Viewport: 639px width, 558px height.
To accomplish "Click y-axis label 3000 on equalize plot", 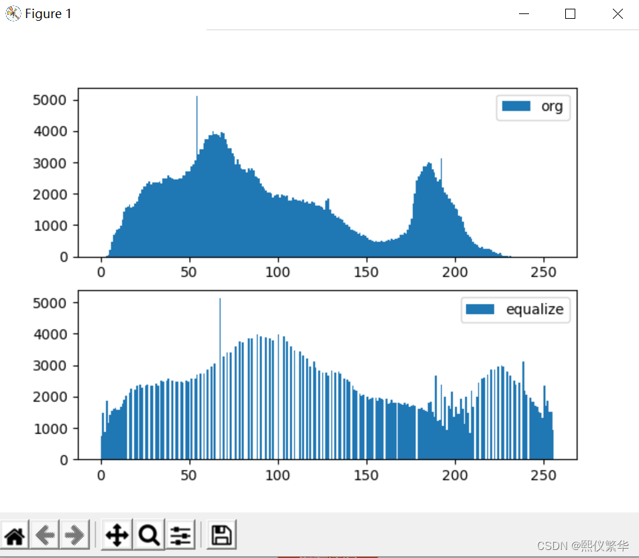I will (x=50, y=366).
